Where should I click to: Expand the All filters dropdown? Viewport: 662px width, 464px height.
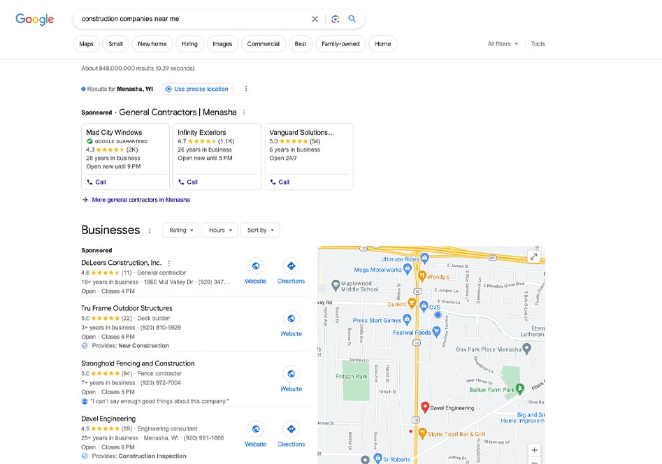point(503,44)
